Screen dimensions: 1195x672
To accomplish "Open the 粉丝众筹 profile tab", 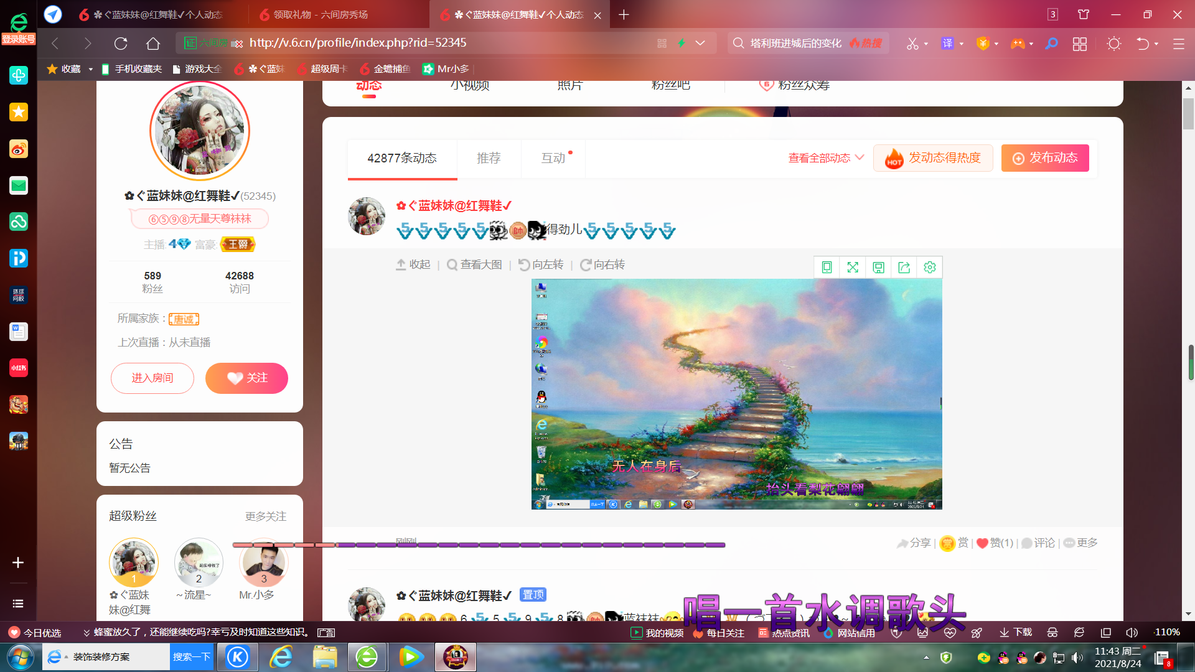I will click(794, 86).
